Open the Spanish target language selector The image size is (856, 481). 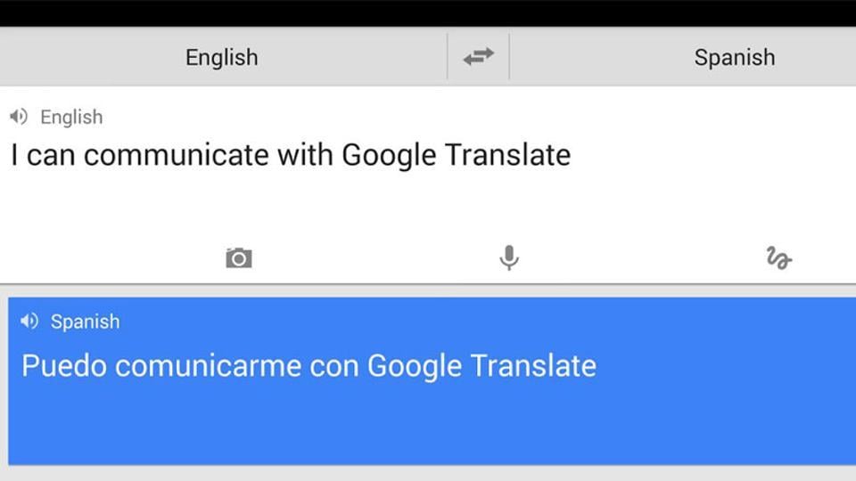coord(734,57)
